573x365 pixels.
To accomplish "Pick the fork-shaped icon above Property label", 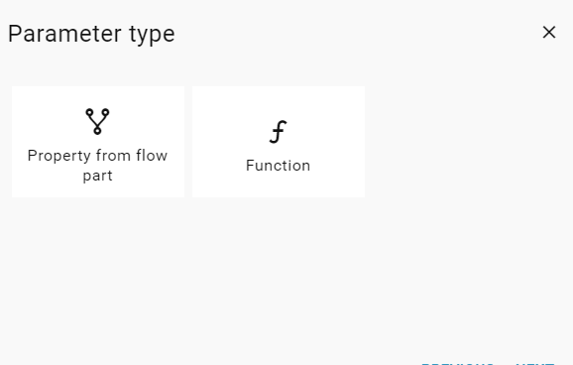I will click(x=97, y=121).
